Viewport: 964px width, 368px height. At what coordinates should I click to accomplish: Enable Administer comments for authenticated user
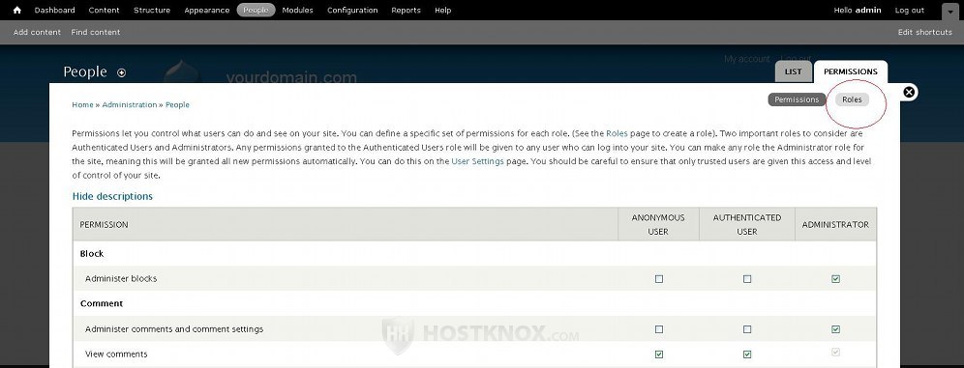pyautogui.click(x=747, y=328)
